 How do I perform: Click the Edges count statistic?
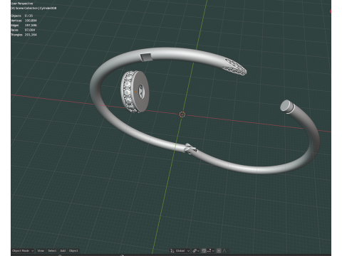point(24,25)
